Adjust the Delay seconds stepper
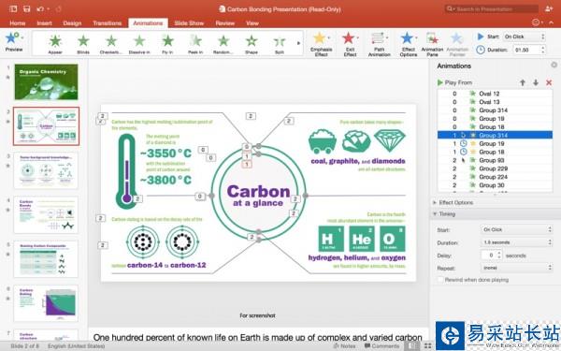561x351 pixels. tap(499, 255)
